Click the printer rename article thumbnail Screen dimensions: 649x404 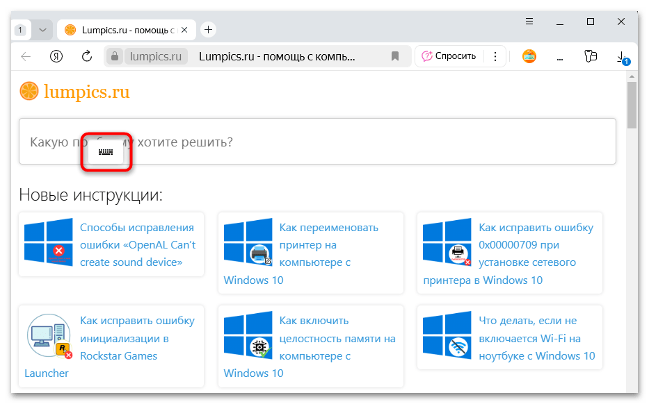tap(248, 242)
